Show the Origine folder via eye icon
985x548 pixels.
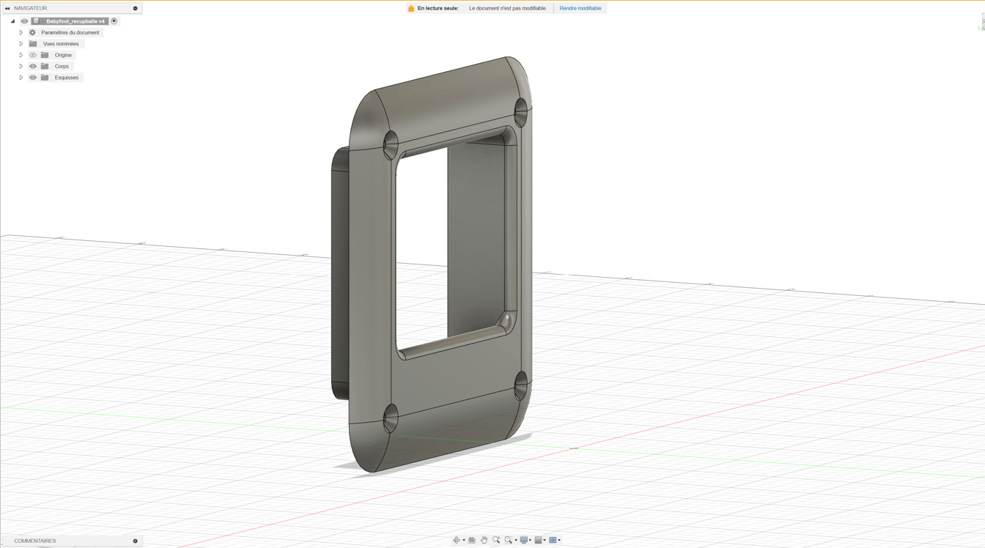pos(33,55)
